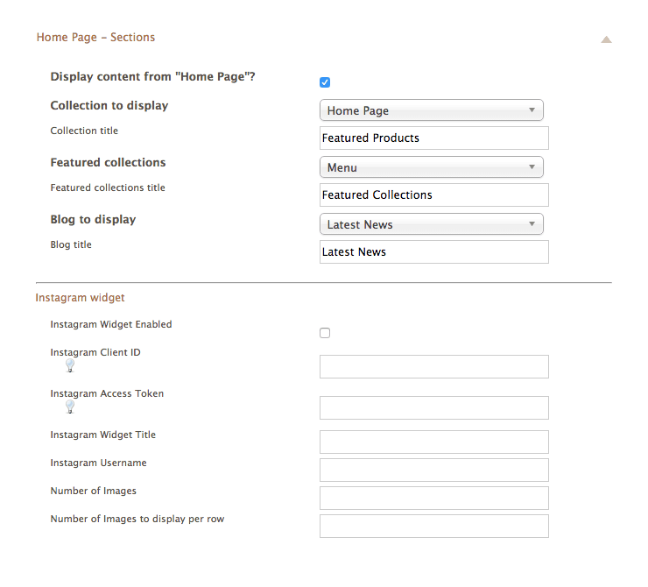Click the "Instagram Widget Enabled" label
This screenshot has width=648, height=587.
[x=111, y=324]
